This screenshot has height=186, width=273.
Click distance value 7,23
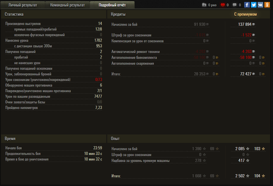[x=99, y=108]
